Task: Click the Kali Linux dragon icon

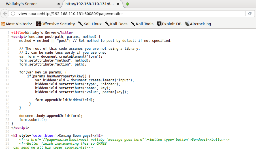Action: (x=80, y=24)
